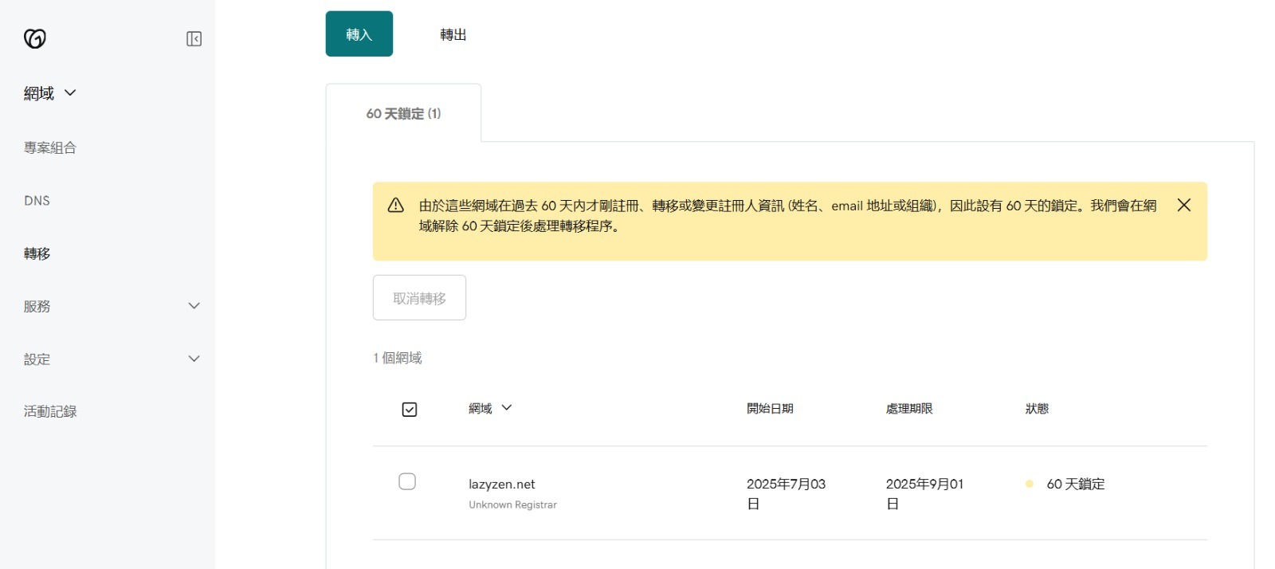Screen dimensions: 1275x569
Task: Expand the 服務 section chevron
Action: pyautogui.click(x=194, y=306)
